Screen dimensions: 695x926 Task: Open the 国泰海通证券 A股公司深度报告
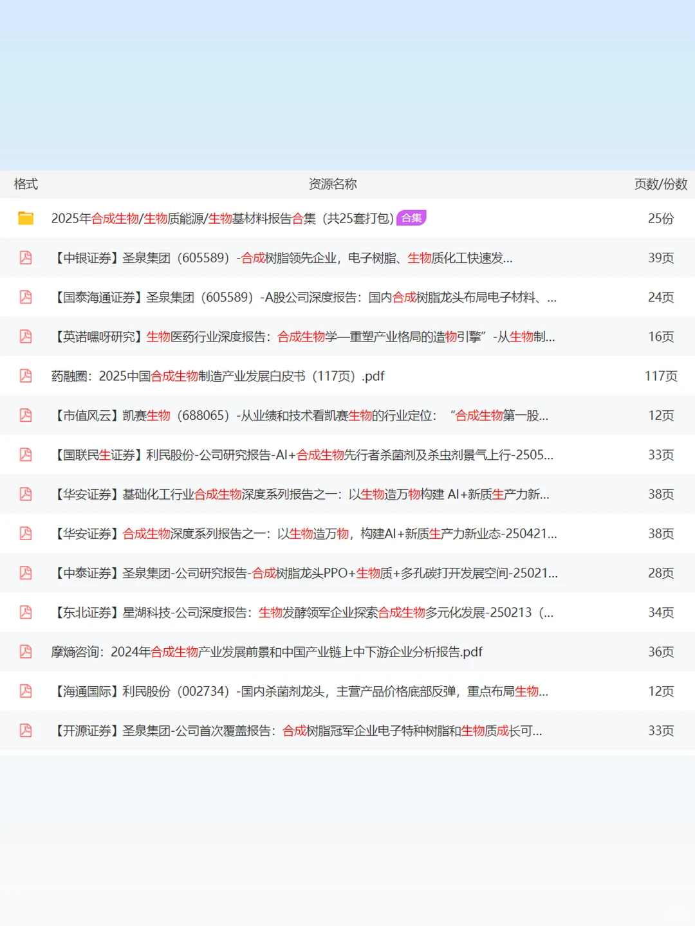(x=304, y=297)
